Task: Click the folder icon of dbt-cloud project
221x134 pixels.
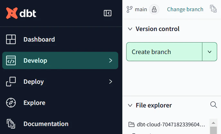Action: coord(131,124)
